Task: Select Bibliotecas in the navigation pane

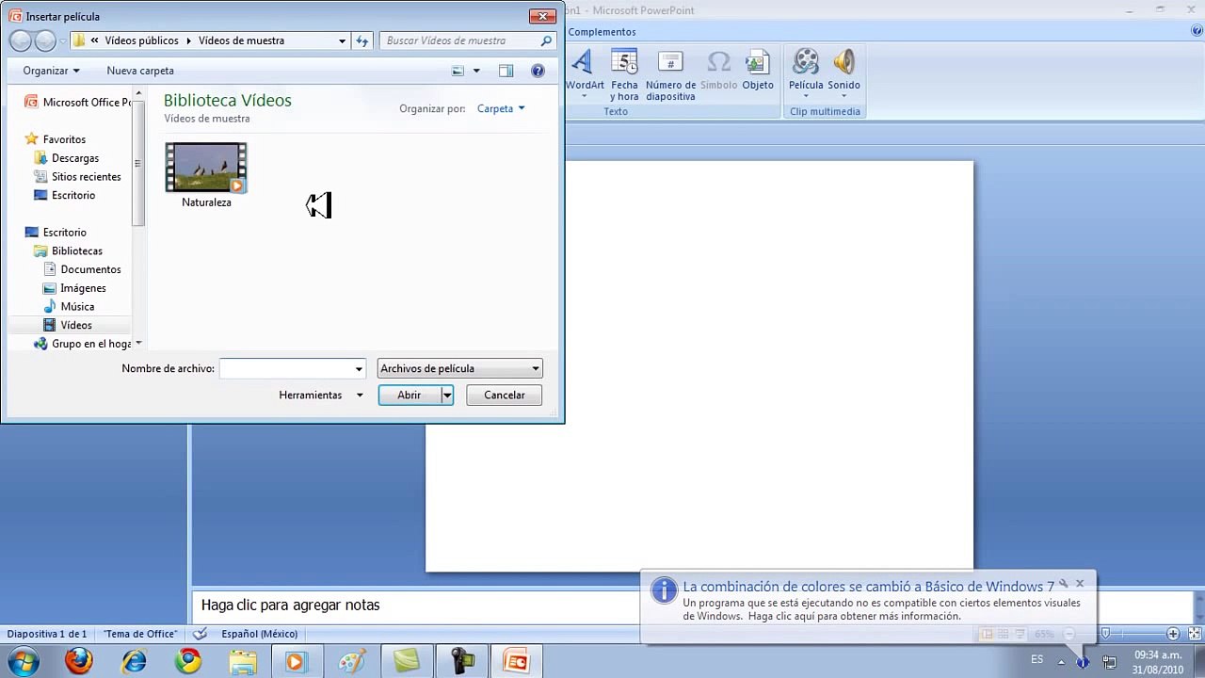Action: [68, 251]
